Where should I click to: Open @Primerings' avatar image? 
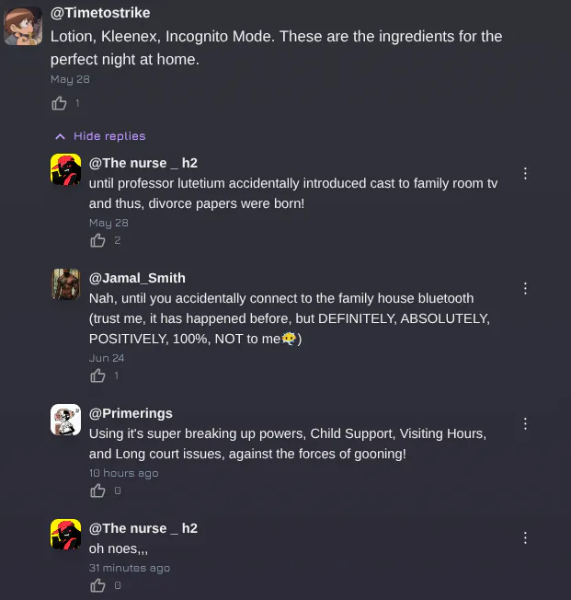[65, 420]
